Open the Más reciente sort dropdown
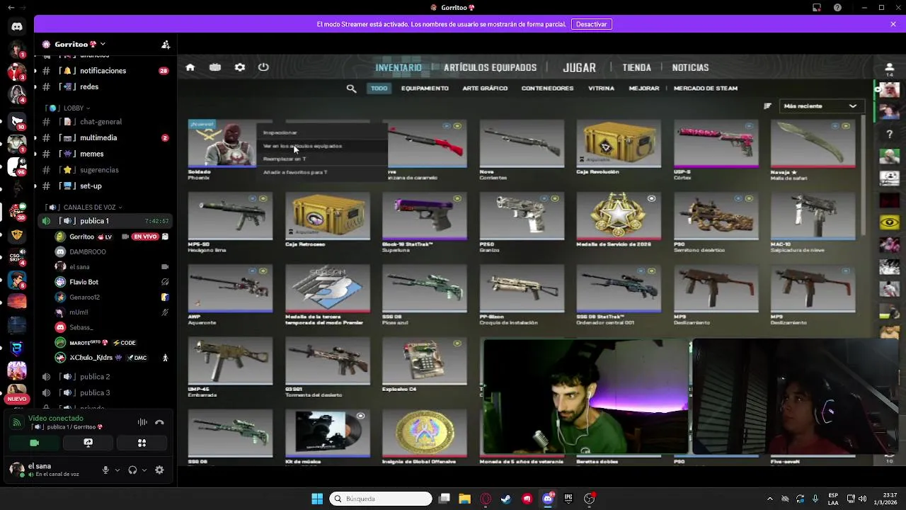The image size is (906, 510). click(820, 106)
